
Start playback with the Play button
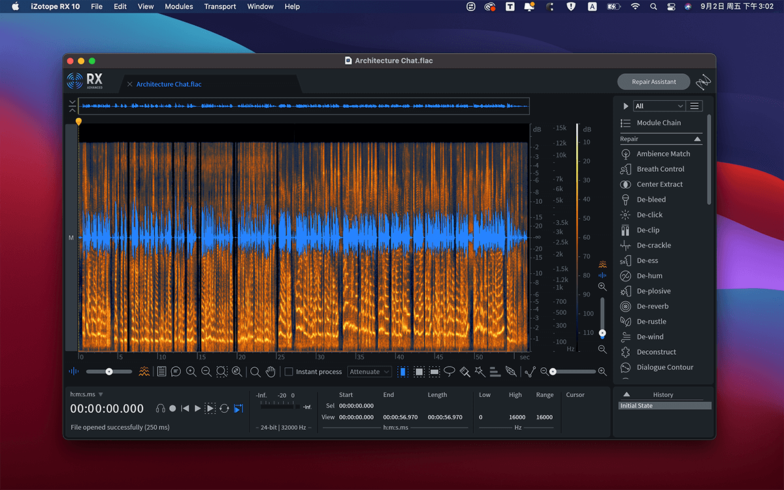pyautogui.click(x=197, y=408)
